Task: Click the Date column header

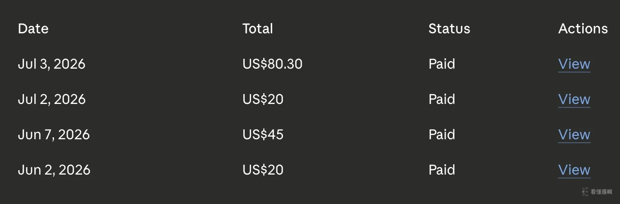Action: (33, 29)
